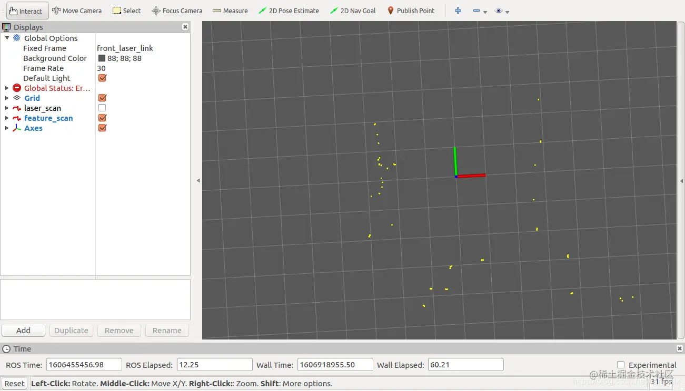Collapse left panel with the arrow handle
This screenshot has width=685, height=391.
(x=198, y=180)
